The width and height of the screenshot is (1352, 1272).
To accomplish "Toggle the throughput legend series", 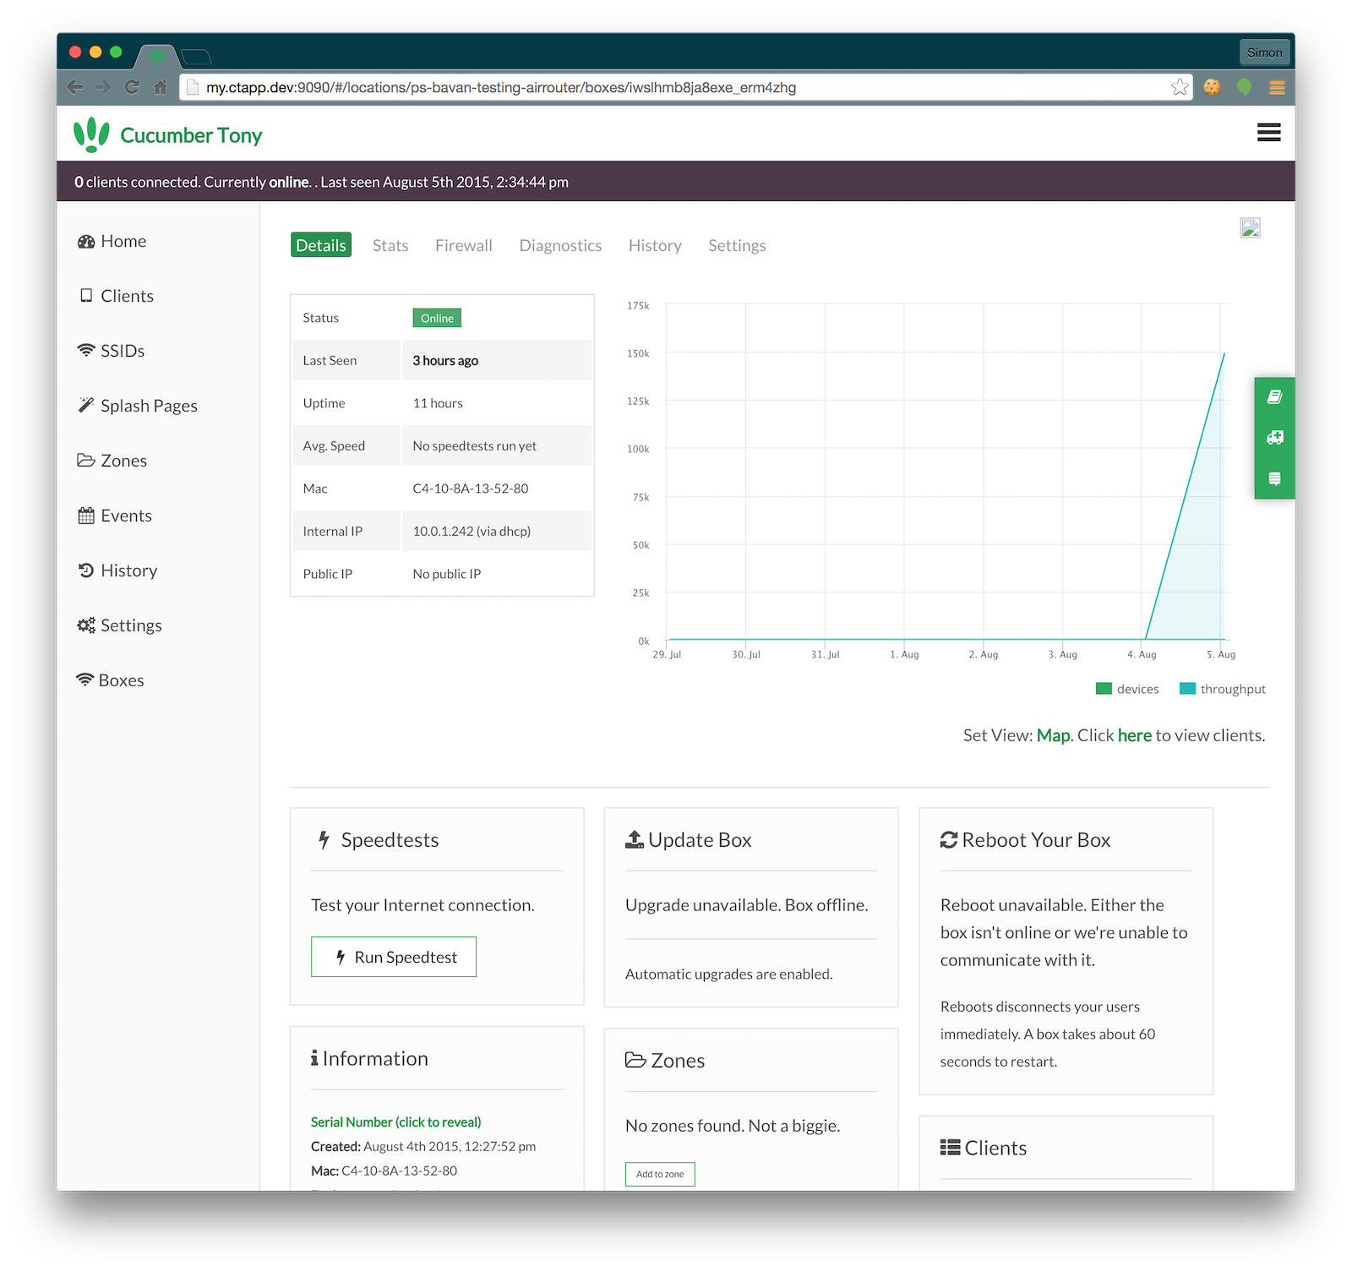I will click(x=1223, y=689).
